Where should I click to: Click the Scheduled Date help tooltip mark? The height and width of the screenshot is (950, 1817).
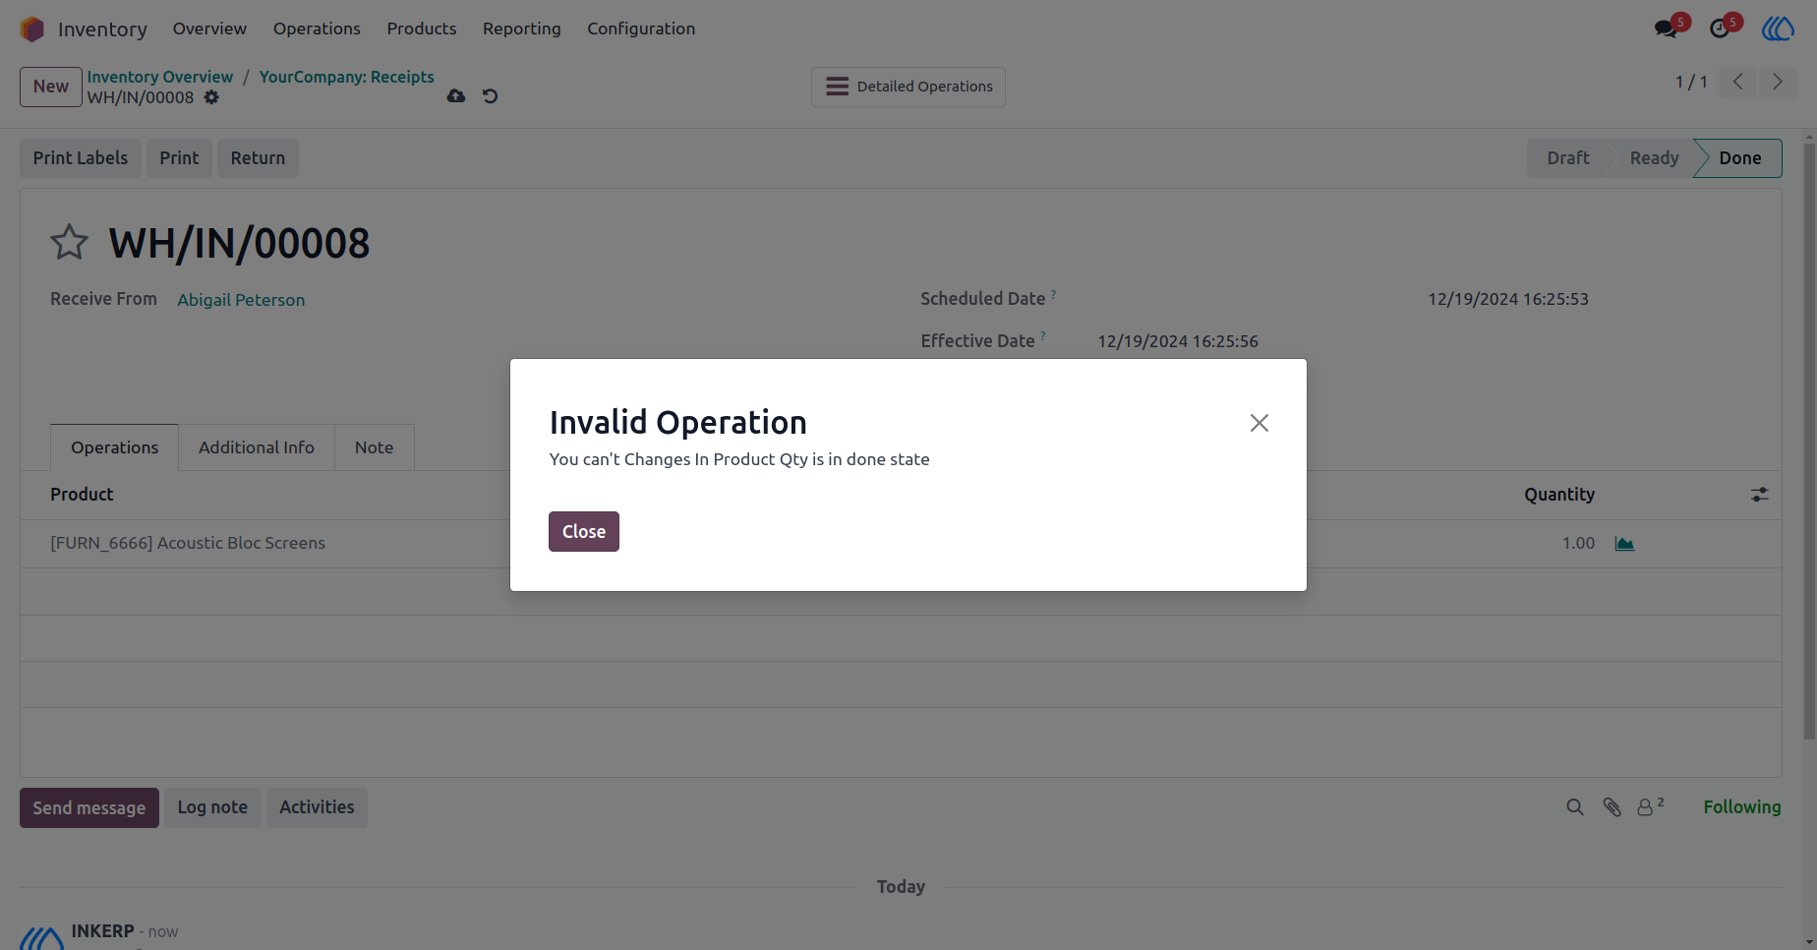(x=1053, y=294)
